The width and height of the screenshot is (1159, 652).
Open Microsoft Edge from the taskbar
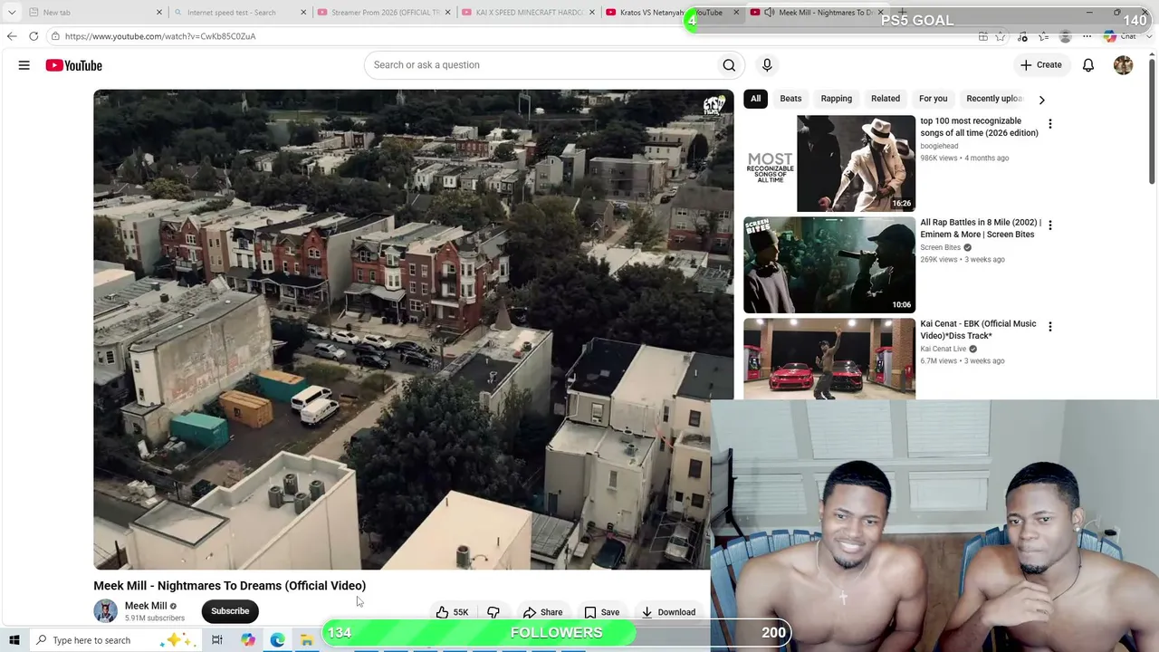coord(278,640)
